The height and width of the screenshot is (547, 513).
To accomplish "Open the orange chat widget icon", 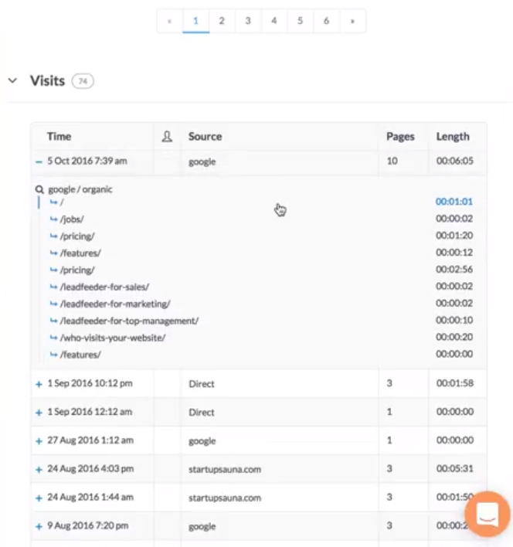I will [x=487, y=514].
